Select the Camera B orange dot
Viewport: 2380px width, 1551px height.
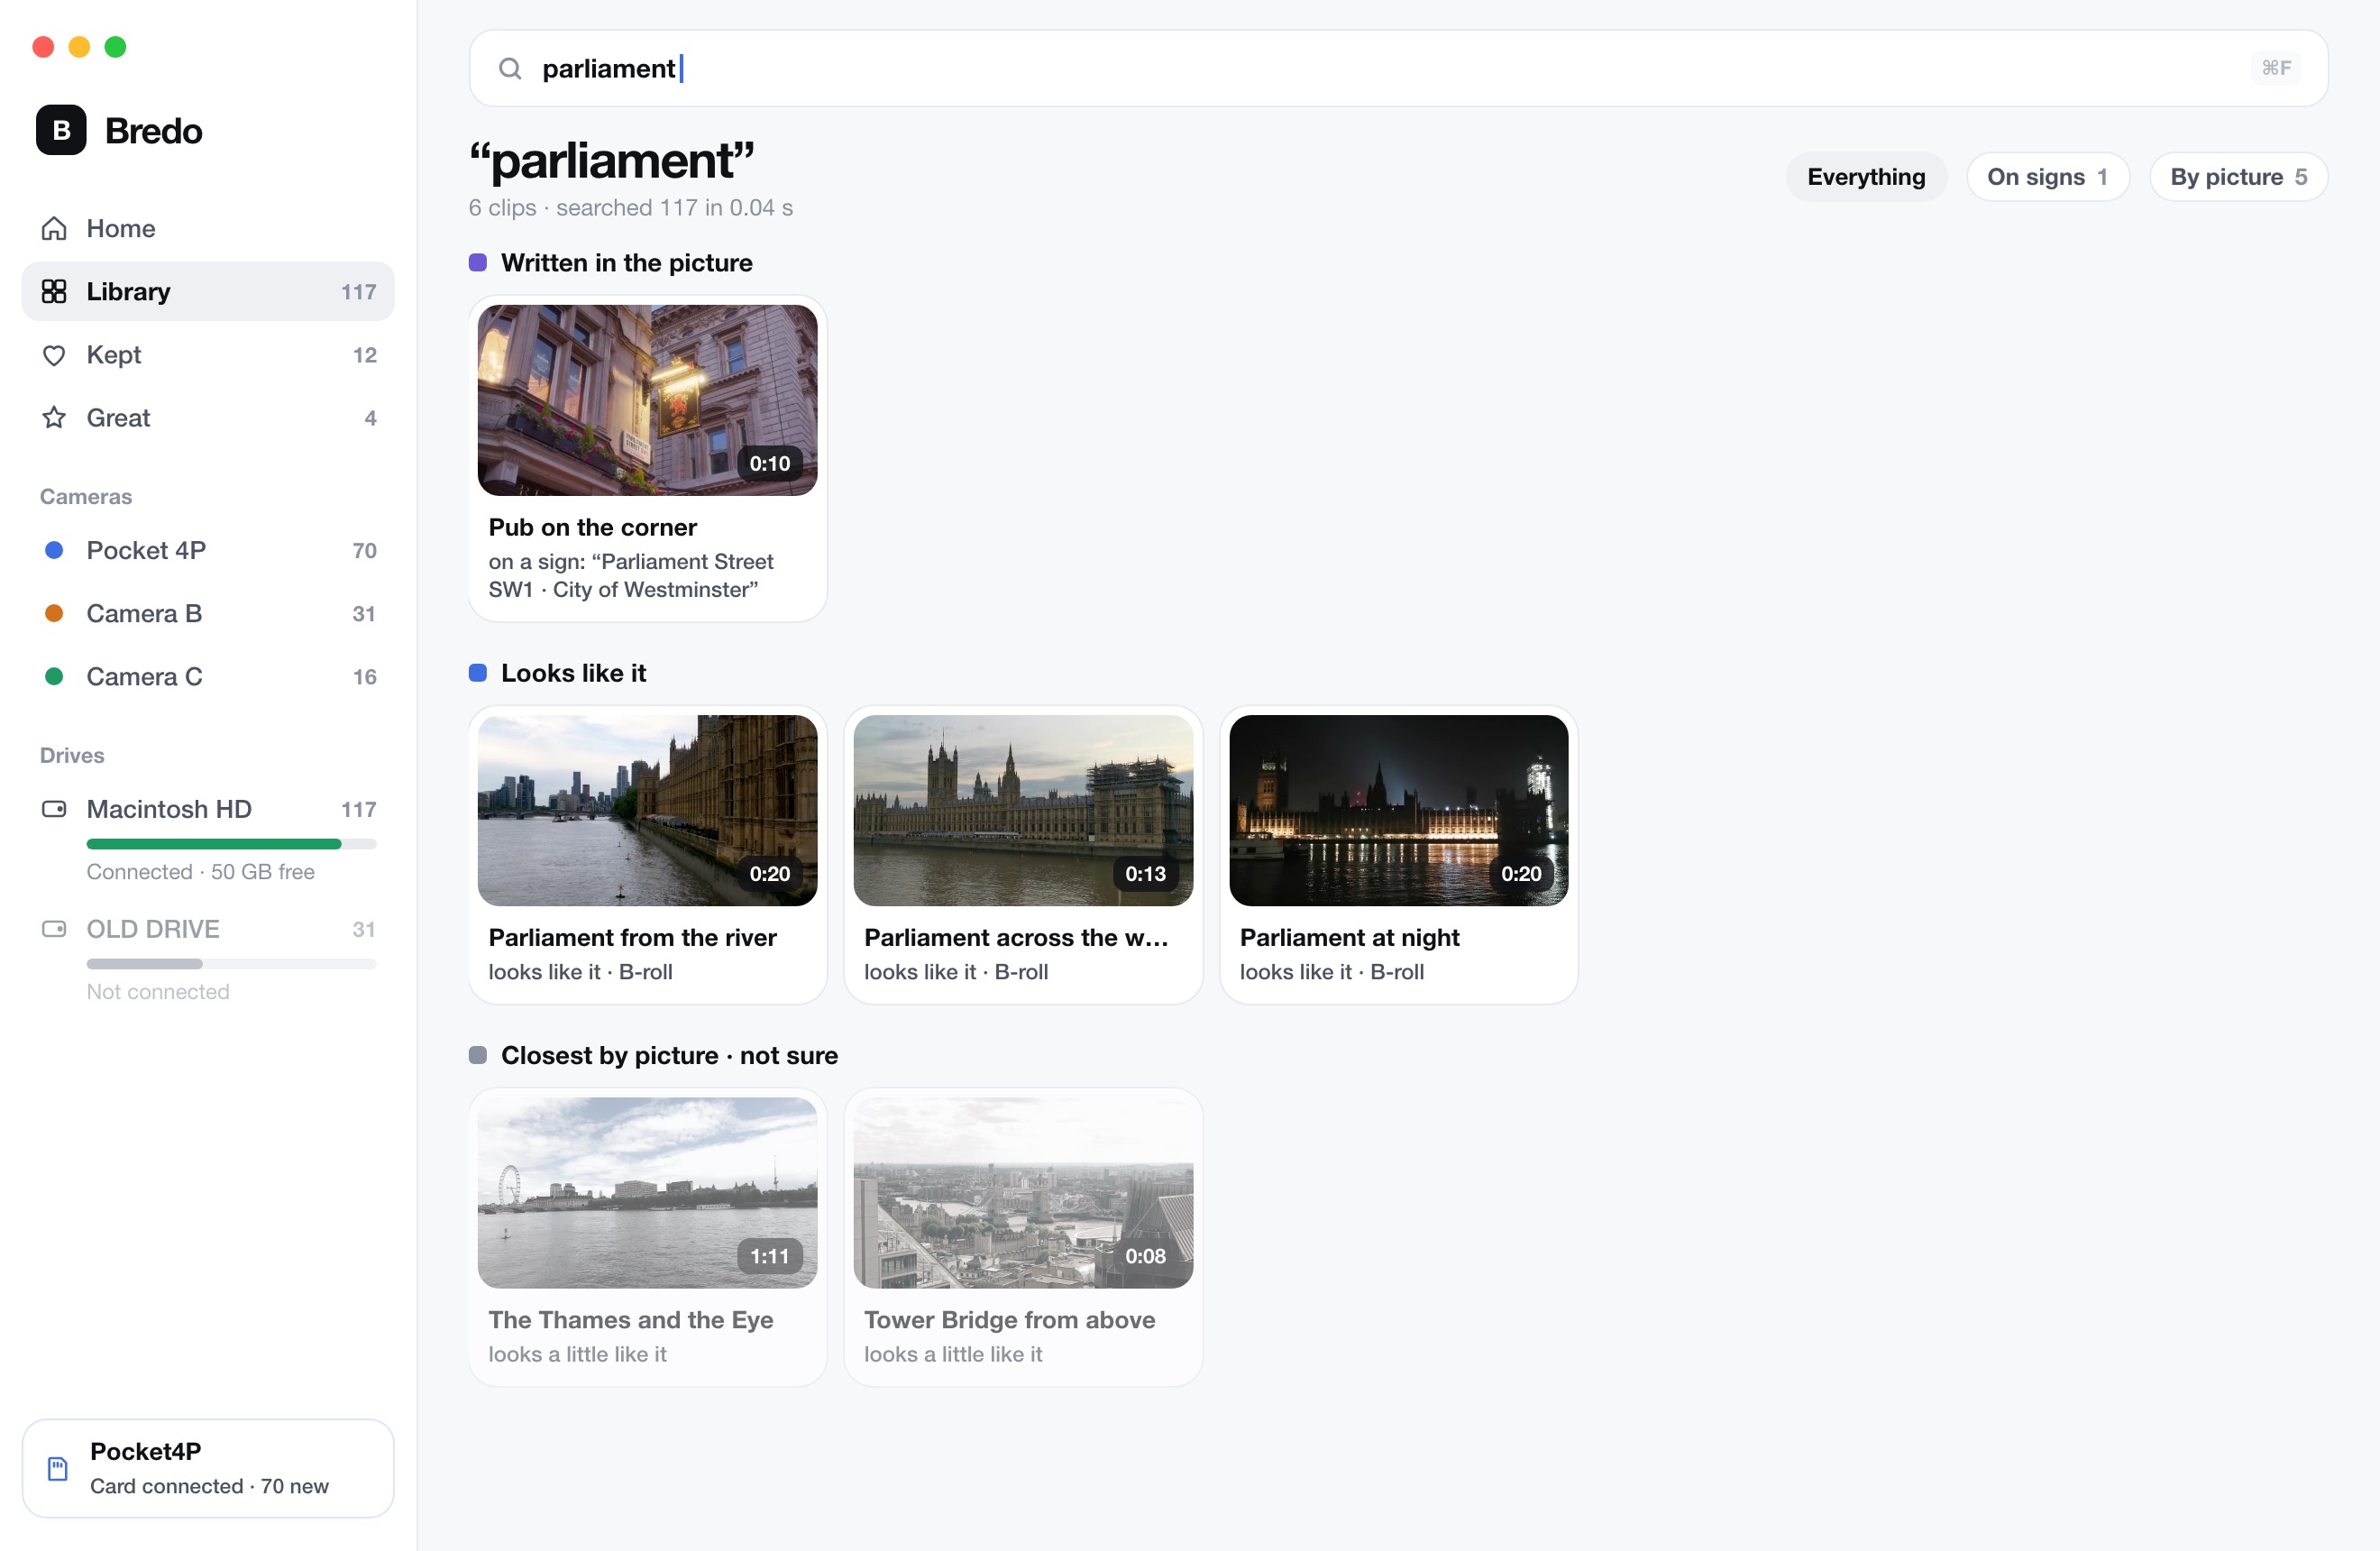pos(54,613)
